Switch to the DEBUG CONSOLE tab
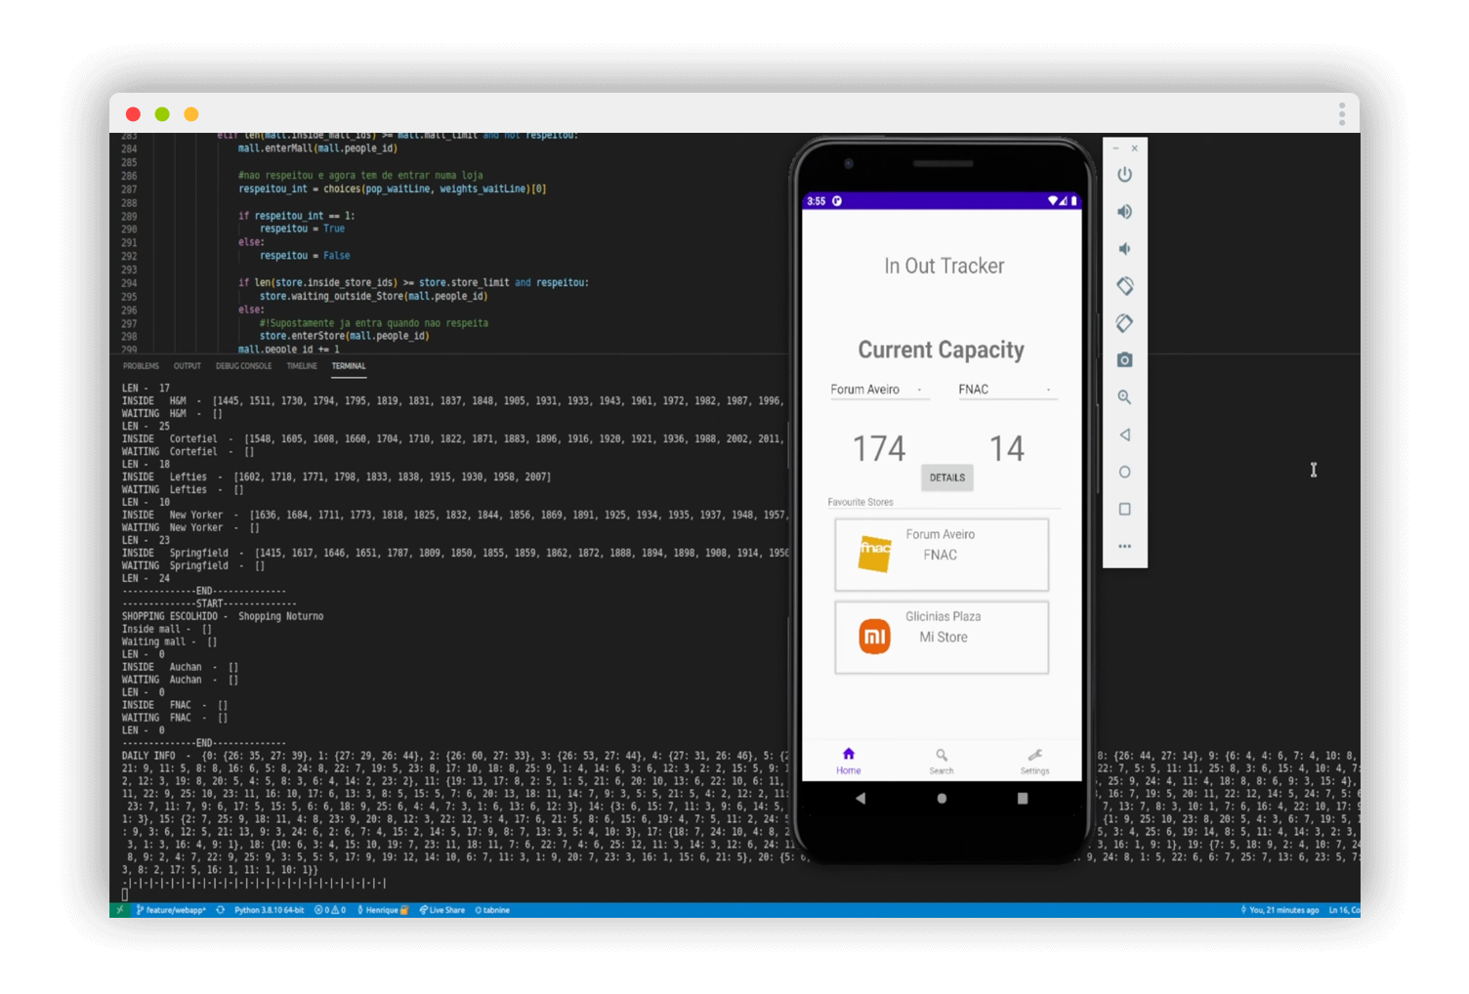This screenshot has width=1469, height=994. point(243,365)
